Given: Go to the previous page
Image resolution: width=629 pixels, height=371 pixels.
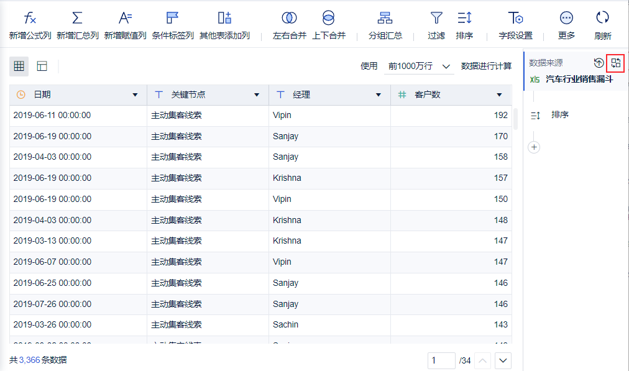Looking at the screenshot, I should click(x=482, y=360).
